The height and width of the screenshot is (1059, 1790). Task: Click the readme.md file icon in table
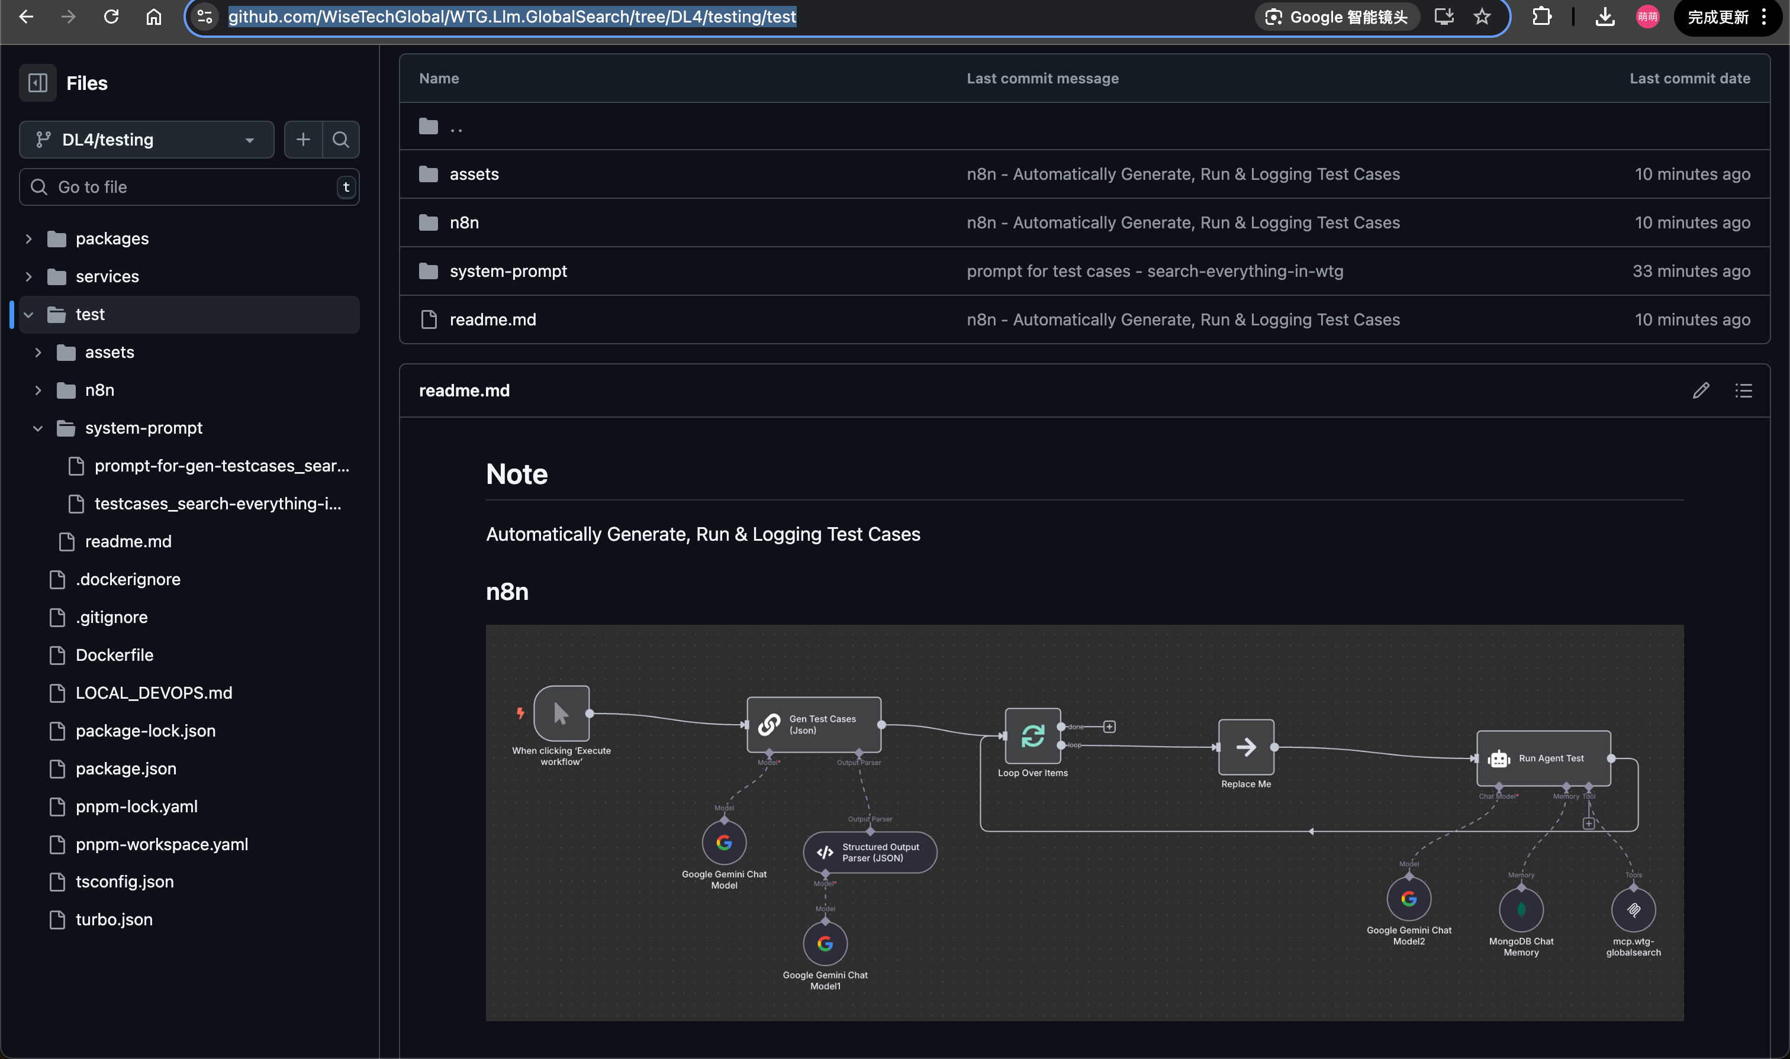coord(429,319)
